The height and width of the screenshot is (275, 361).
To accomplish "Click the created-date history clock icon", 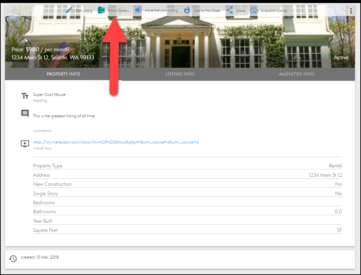I will pos(13,259).
